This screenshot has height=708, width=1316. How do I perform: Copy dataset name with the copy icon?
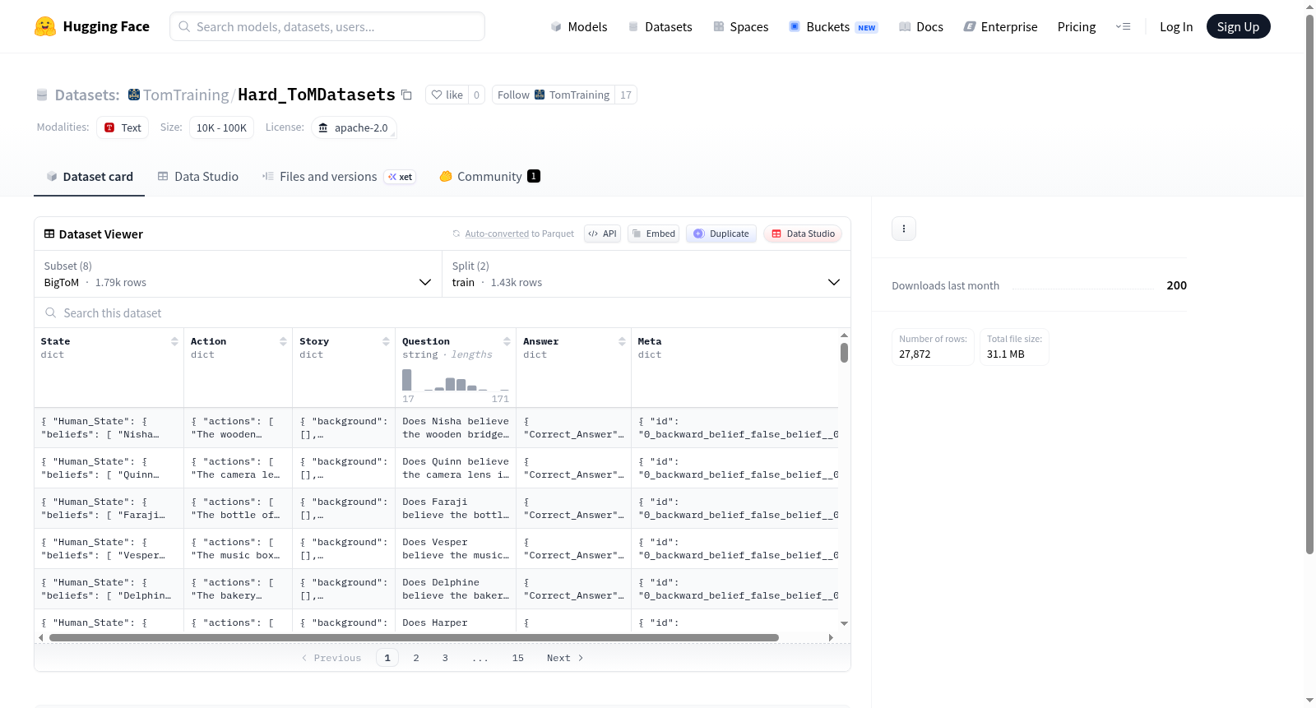pyautogui.click(x=406, y=95)
